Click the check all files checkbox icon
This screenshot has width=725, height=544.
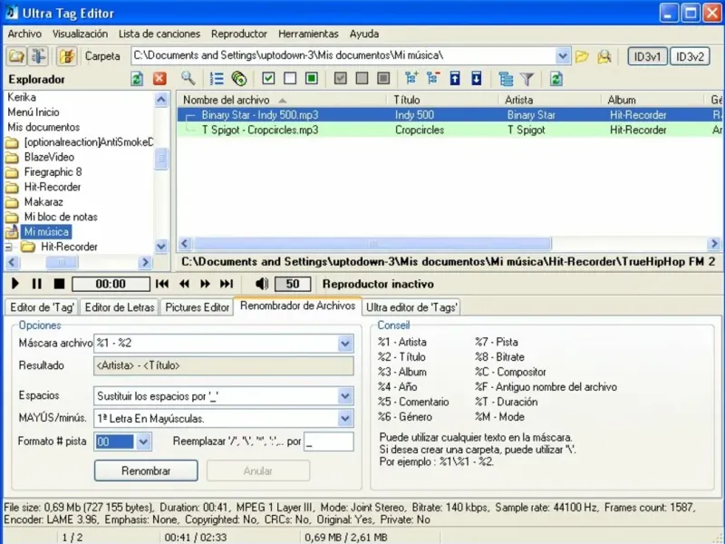click(268, 79)
